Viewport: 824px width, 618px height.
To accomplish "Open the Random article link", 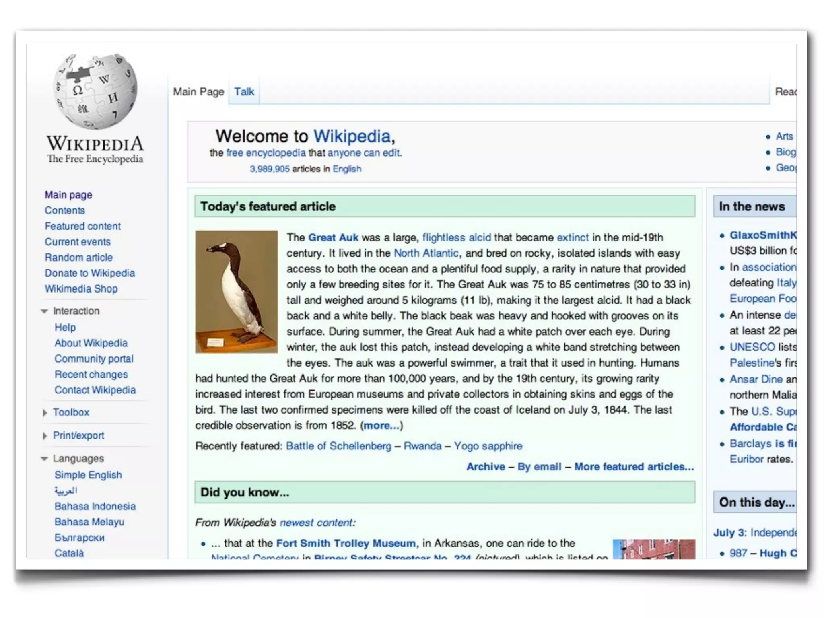I will (x=78, y=257).
